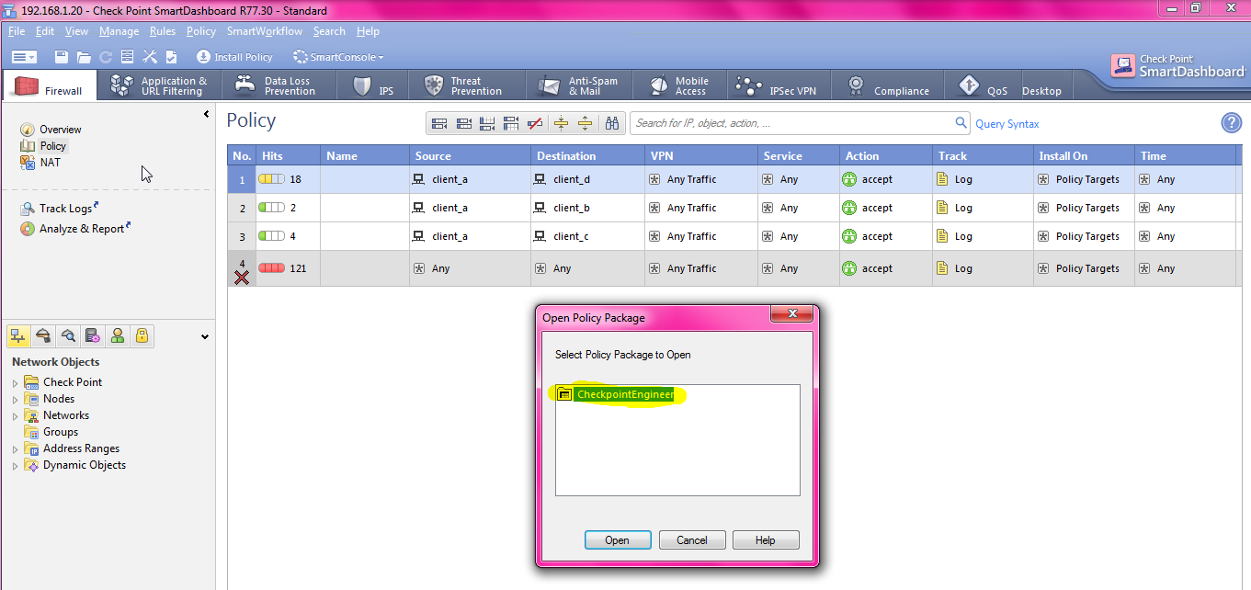1251x590 pixels.
Task: Switch to the Threat Prevention tab
Action: (x=464, y=86)
